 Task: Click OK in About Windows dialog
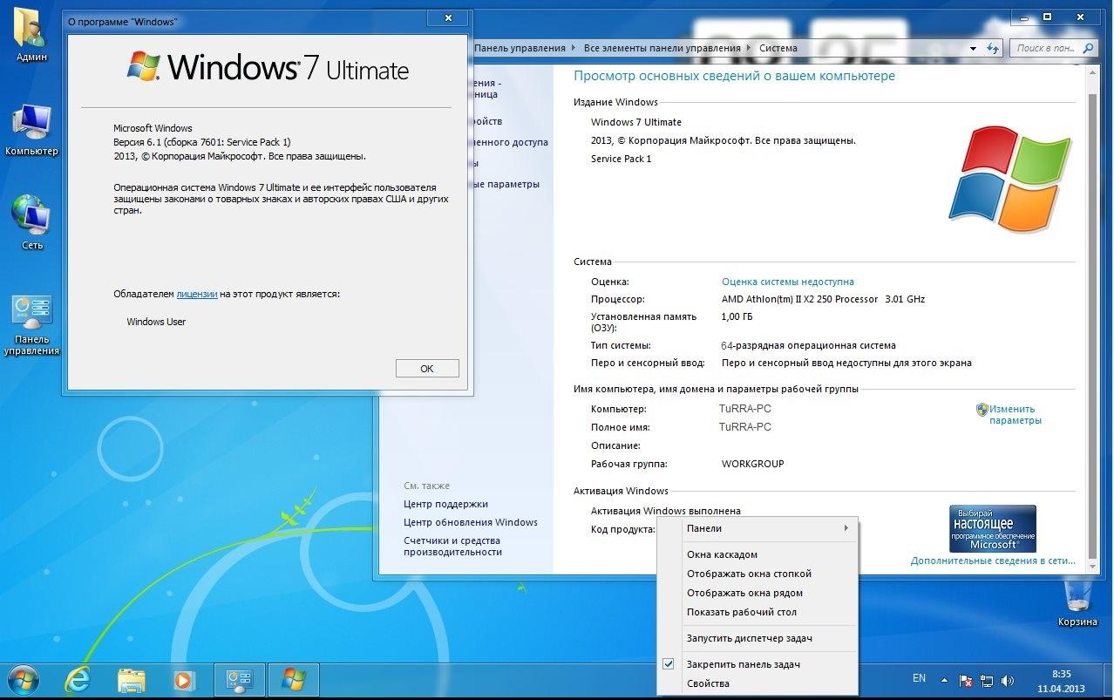click(426, 369)
